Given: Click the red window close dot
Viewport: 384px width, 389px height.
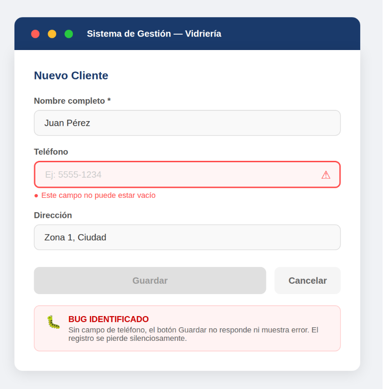Looking at the screenshot, I should pyautogui.click(x=35, y=34).
